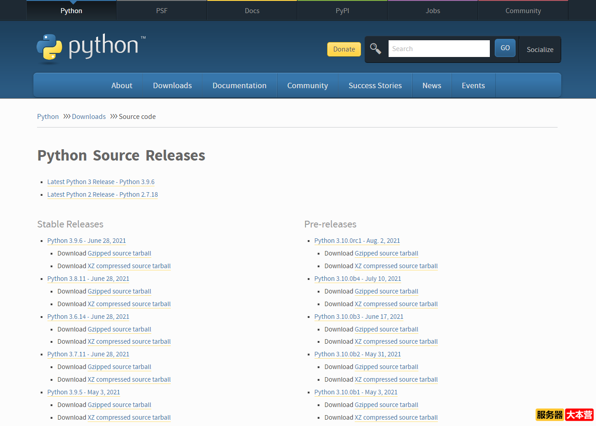The image size is (596, 426).
Task: Open Latest Python 3 Release - Python 3.9.6
Action: 101,182
